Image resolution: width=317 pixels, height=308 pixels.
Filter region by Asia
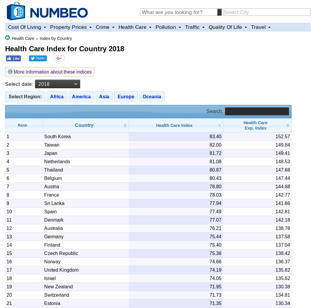tap(104, 97)
